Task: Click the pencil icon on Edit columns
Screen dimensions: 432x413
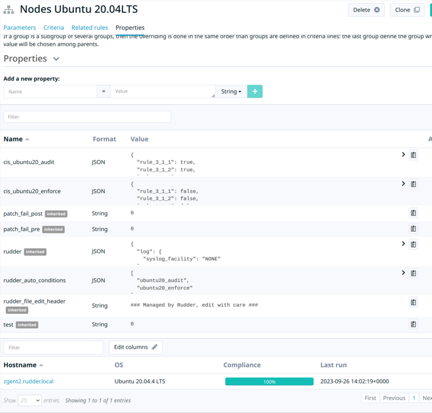Action: (x=154, y=347)
